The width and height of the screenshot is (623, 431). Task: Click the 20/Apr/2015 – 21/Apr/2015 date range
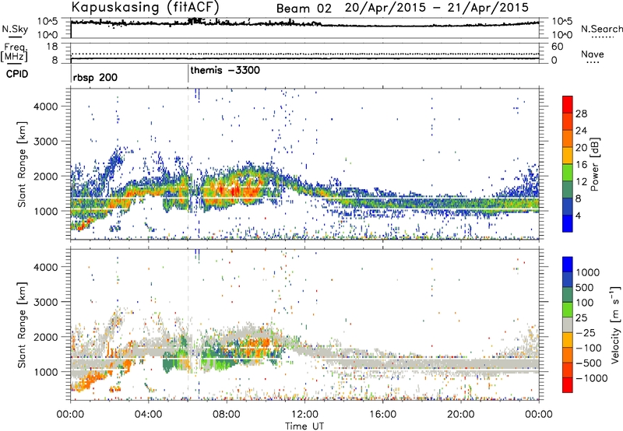pyautogui.click(x=437, y=8)
